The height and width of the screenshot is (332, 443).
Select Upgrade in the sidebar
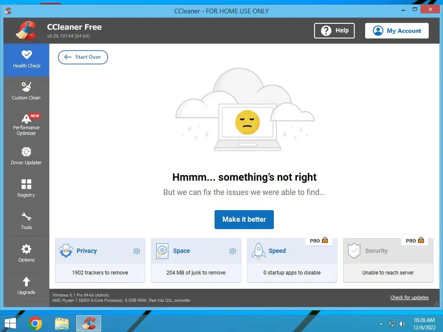[x=26, y=287]
